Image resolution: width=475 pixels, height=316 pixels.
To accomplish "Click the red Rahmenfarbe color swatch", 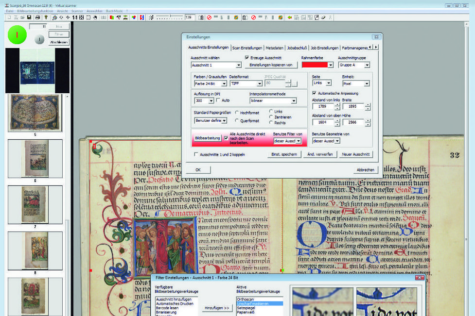I will click(x=315, y=65).
